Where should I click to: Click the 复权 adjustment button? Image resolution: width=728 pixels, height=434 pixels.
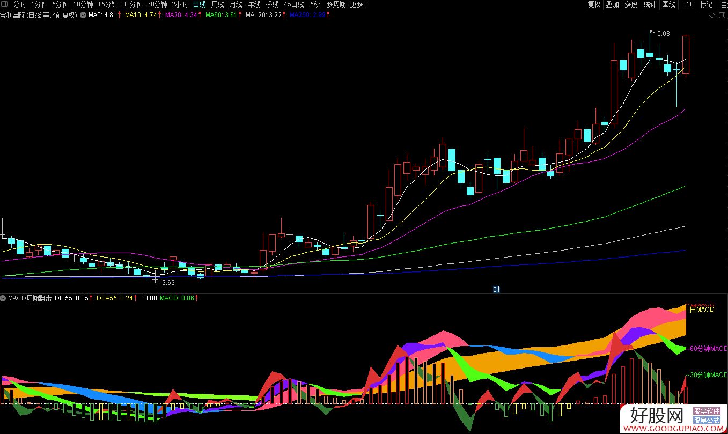click(594, 4)
